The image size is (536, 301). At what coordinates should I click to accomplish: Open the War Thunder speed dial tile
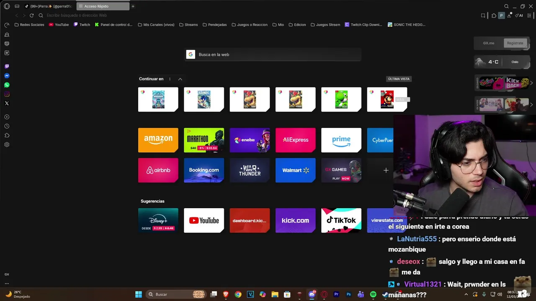pos(250,170)
